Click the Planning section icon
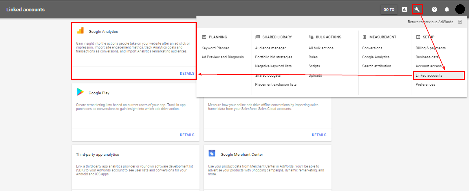The height and width of the screenshot is (191, 469). coord(204,37)
